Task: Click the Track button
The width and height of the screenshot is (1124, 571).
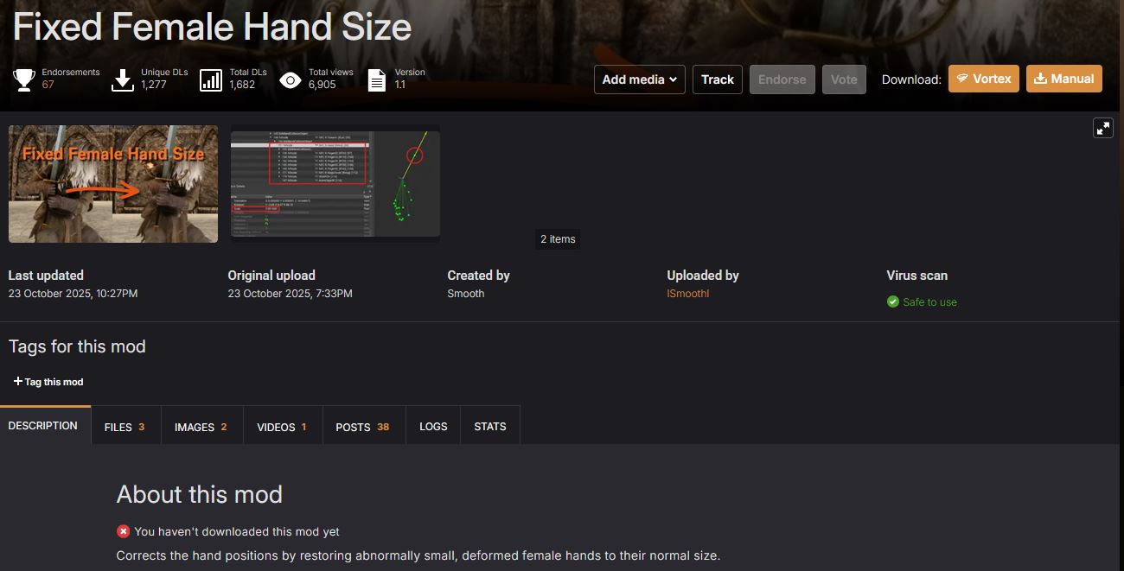Action: point(718,79)
